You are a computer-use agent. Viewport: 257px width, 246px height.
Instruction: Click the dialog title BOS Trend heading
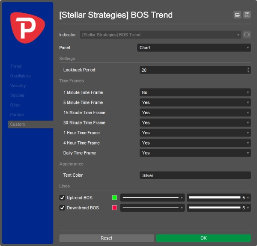click(116, 15)
